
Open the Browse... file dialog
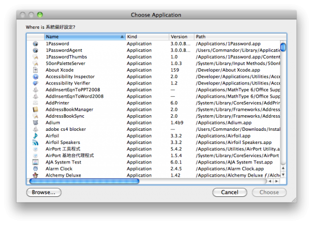coord(44,192)
